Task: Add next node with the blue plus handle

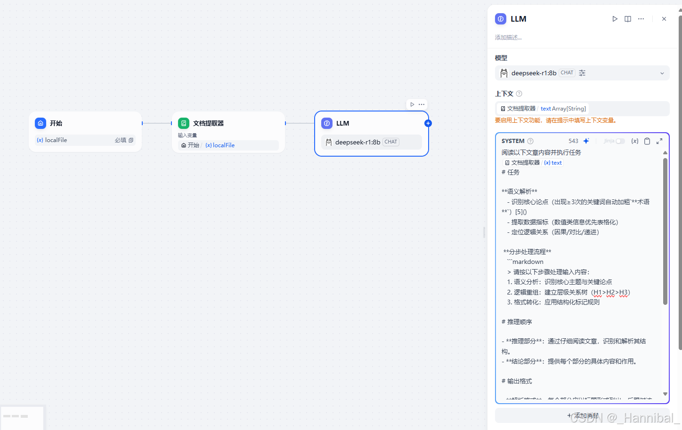Action: point(428,123)
